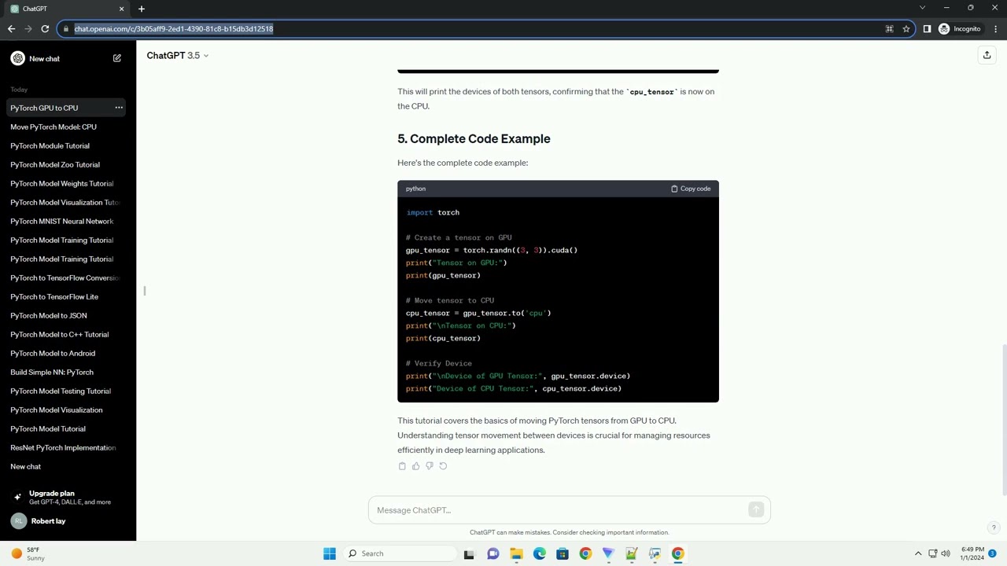This screenshot has width=1007, height=566.
Task: Click the ChatGPT logo beside New chat
Action: point(18,58)
